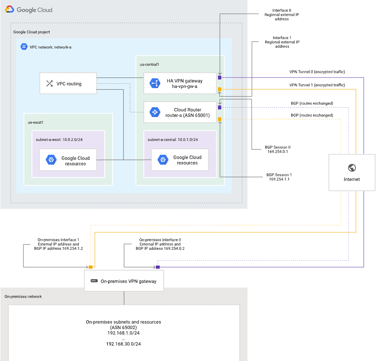The width and height of the screenshot is (381, 361).
Task: Click the orange BGP square on Cloud Router
Action: (220, 119)
